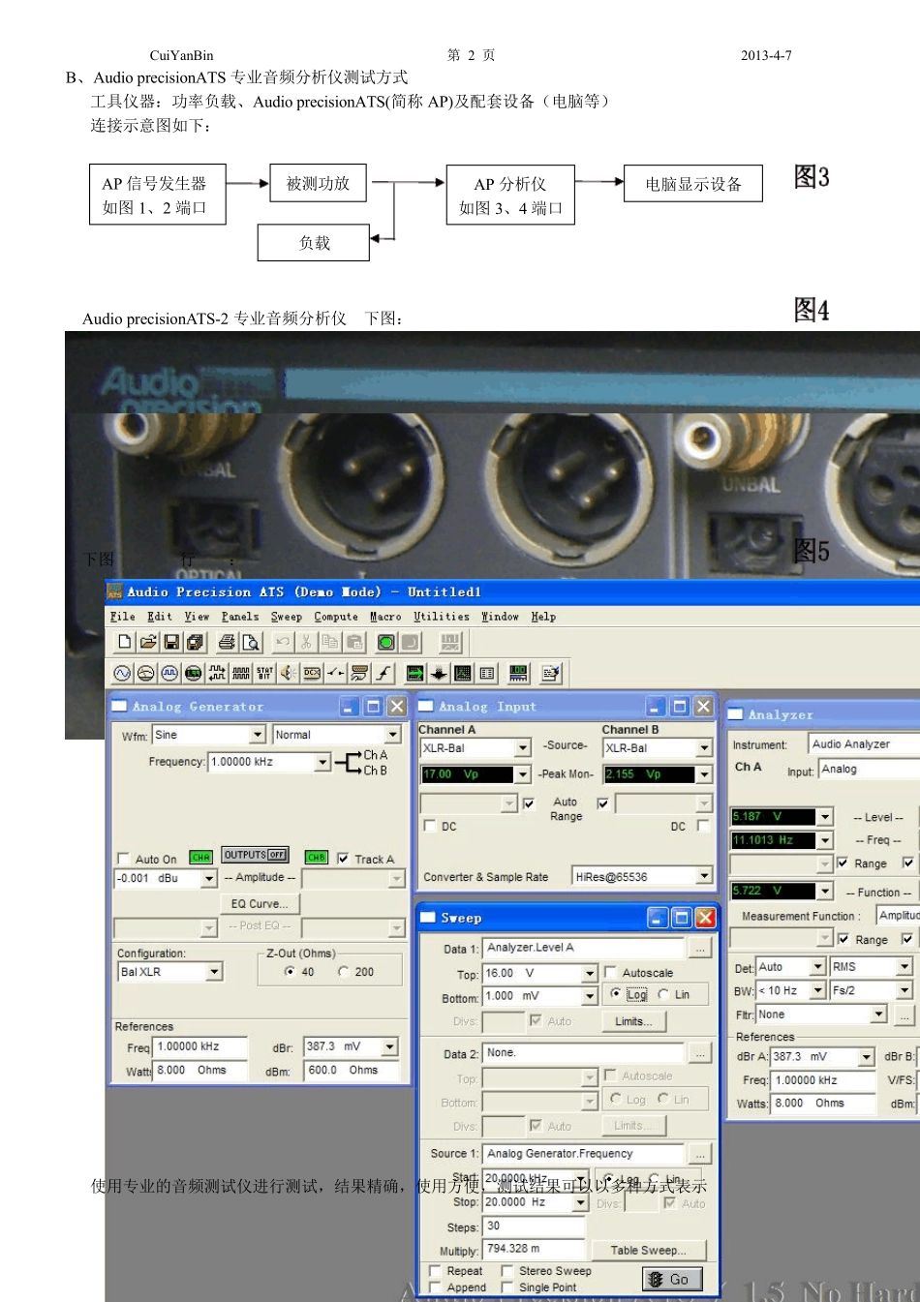Click the Steps input field showing 30
This screenshot has width=920, height=1302.
[534, 1226]
